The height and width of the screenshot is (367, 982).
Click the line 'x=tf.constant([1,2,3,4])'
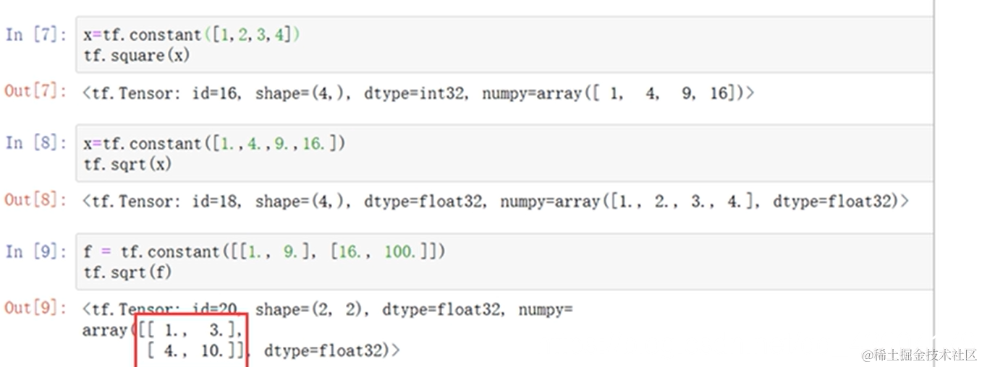pos(192,35)
